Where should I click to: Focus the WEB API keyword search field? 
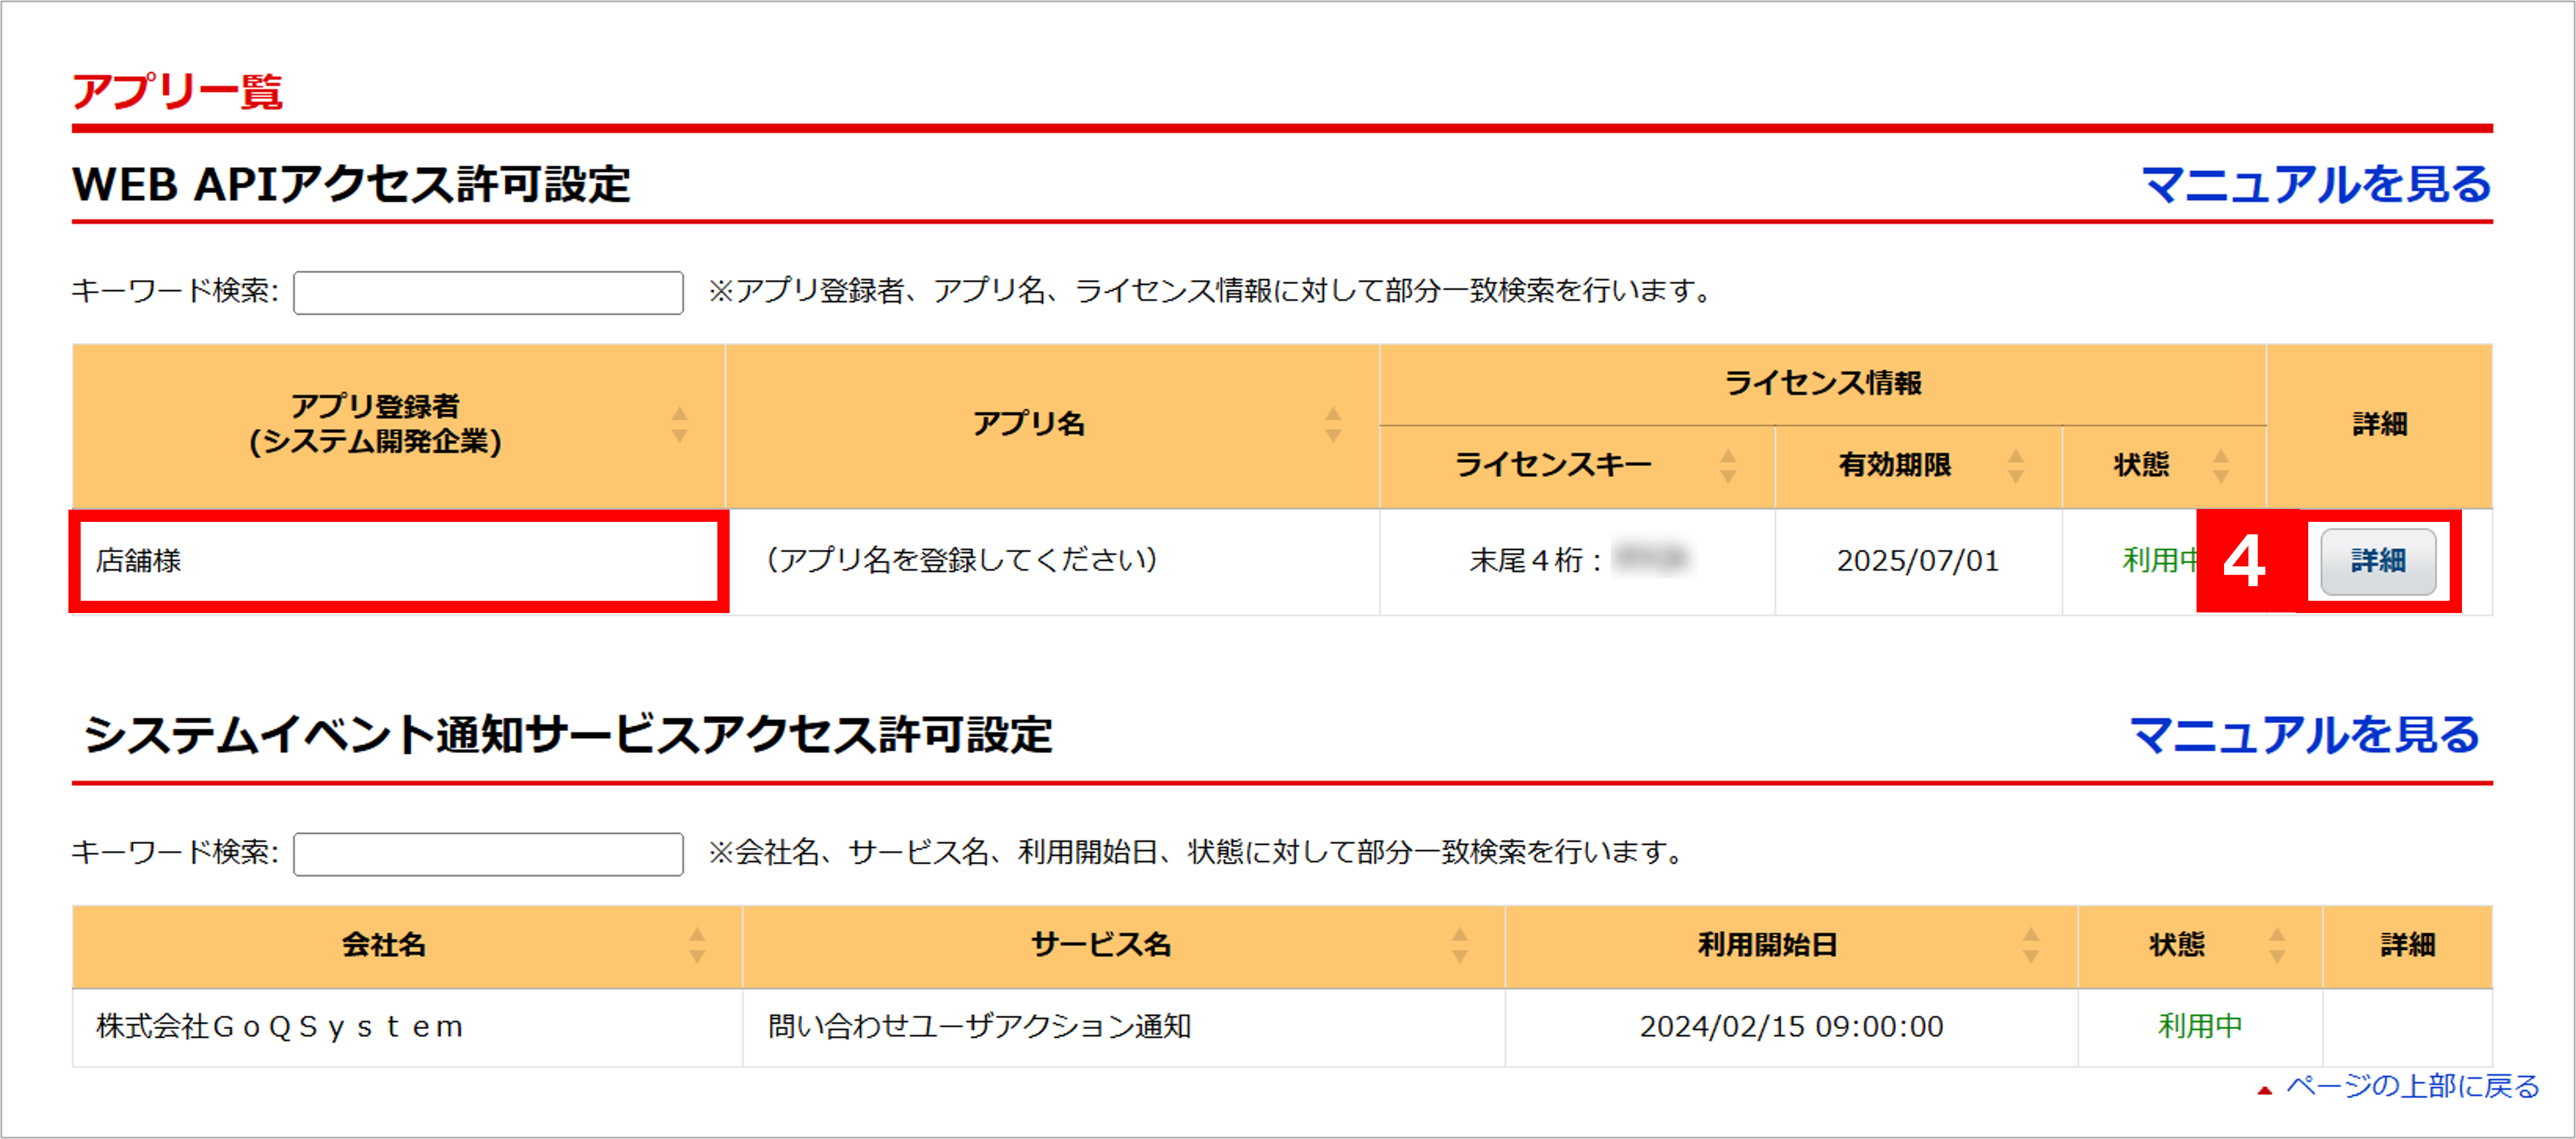coord(488,293)
